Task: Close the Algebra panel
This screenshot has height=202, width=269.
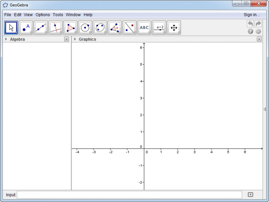Action: (x=67, y=39)
